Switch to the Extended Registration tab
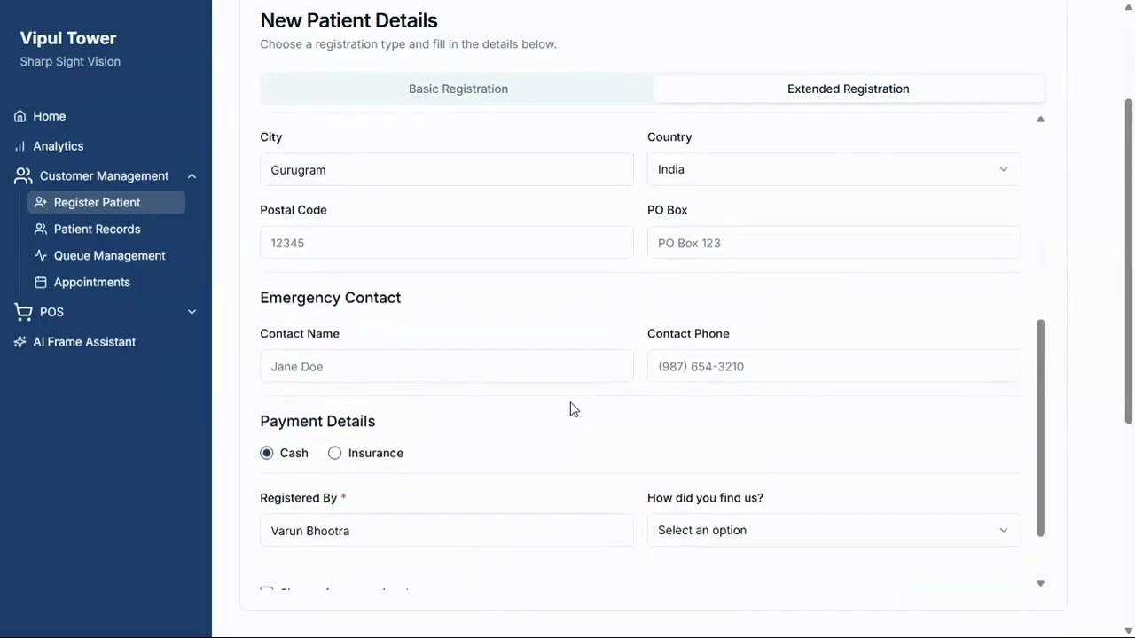The width and height of the screenshot is (1135, 638). click(849, 89)
